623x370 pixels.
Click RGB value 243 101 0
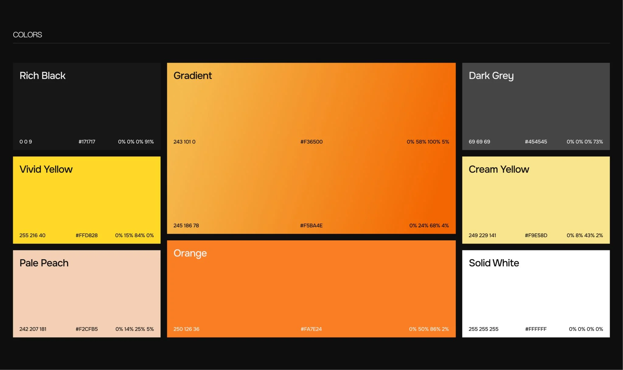pyautogui.click(x=184, y=141)
